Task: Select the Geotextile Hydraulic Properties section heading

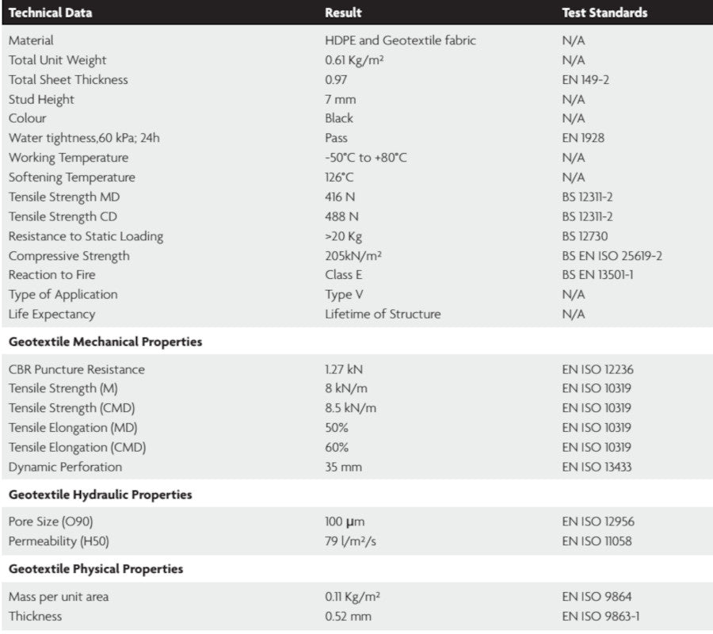Action: pyautogui.click(x=101, y=495)
